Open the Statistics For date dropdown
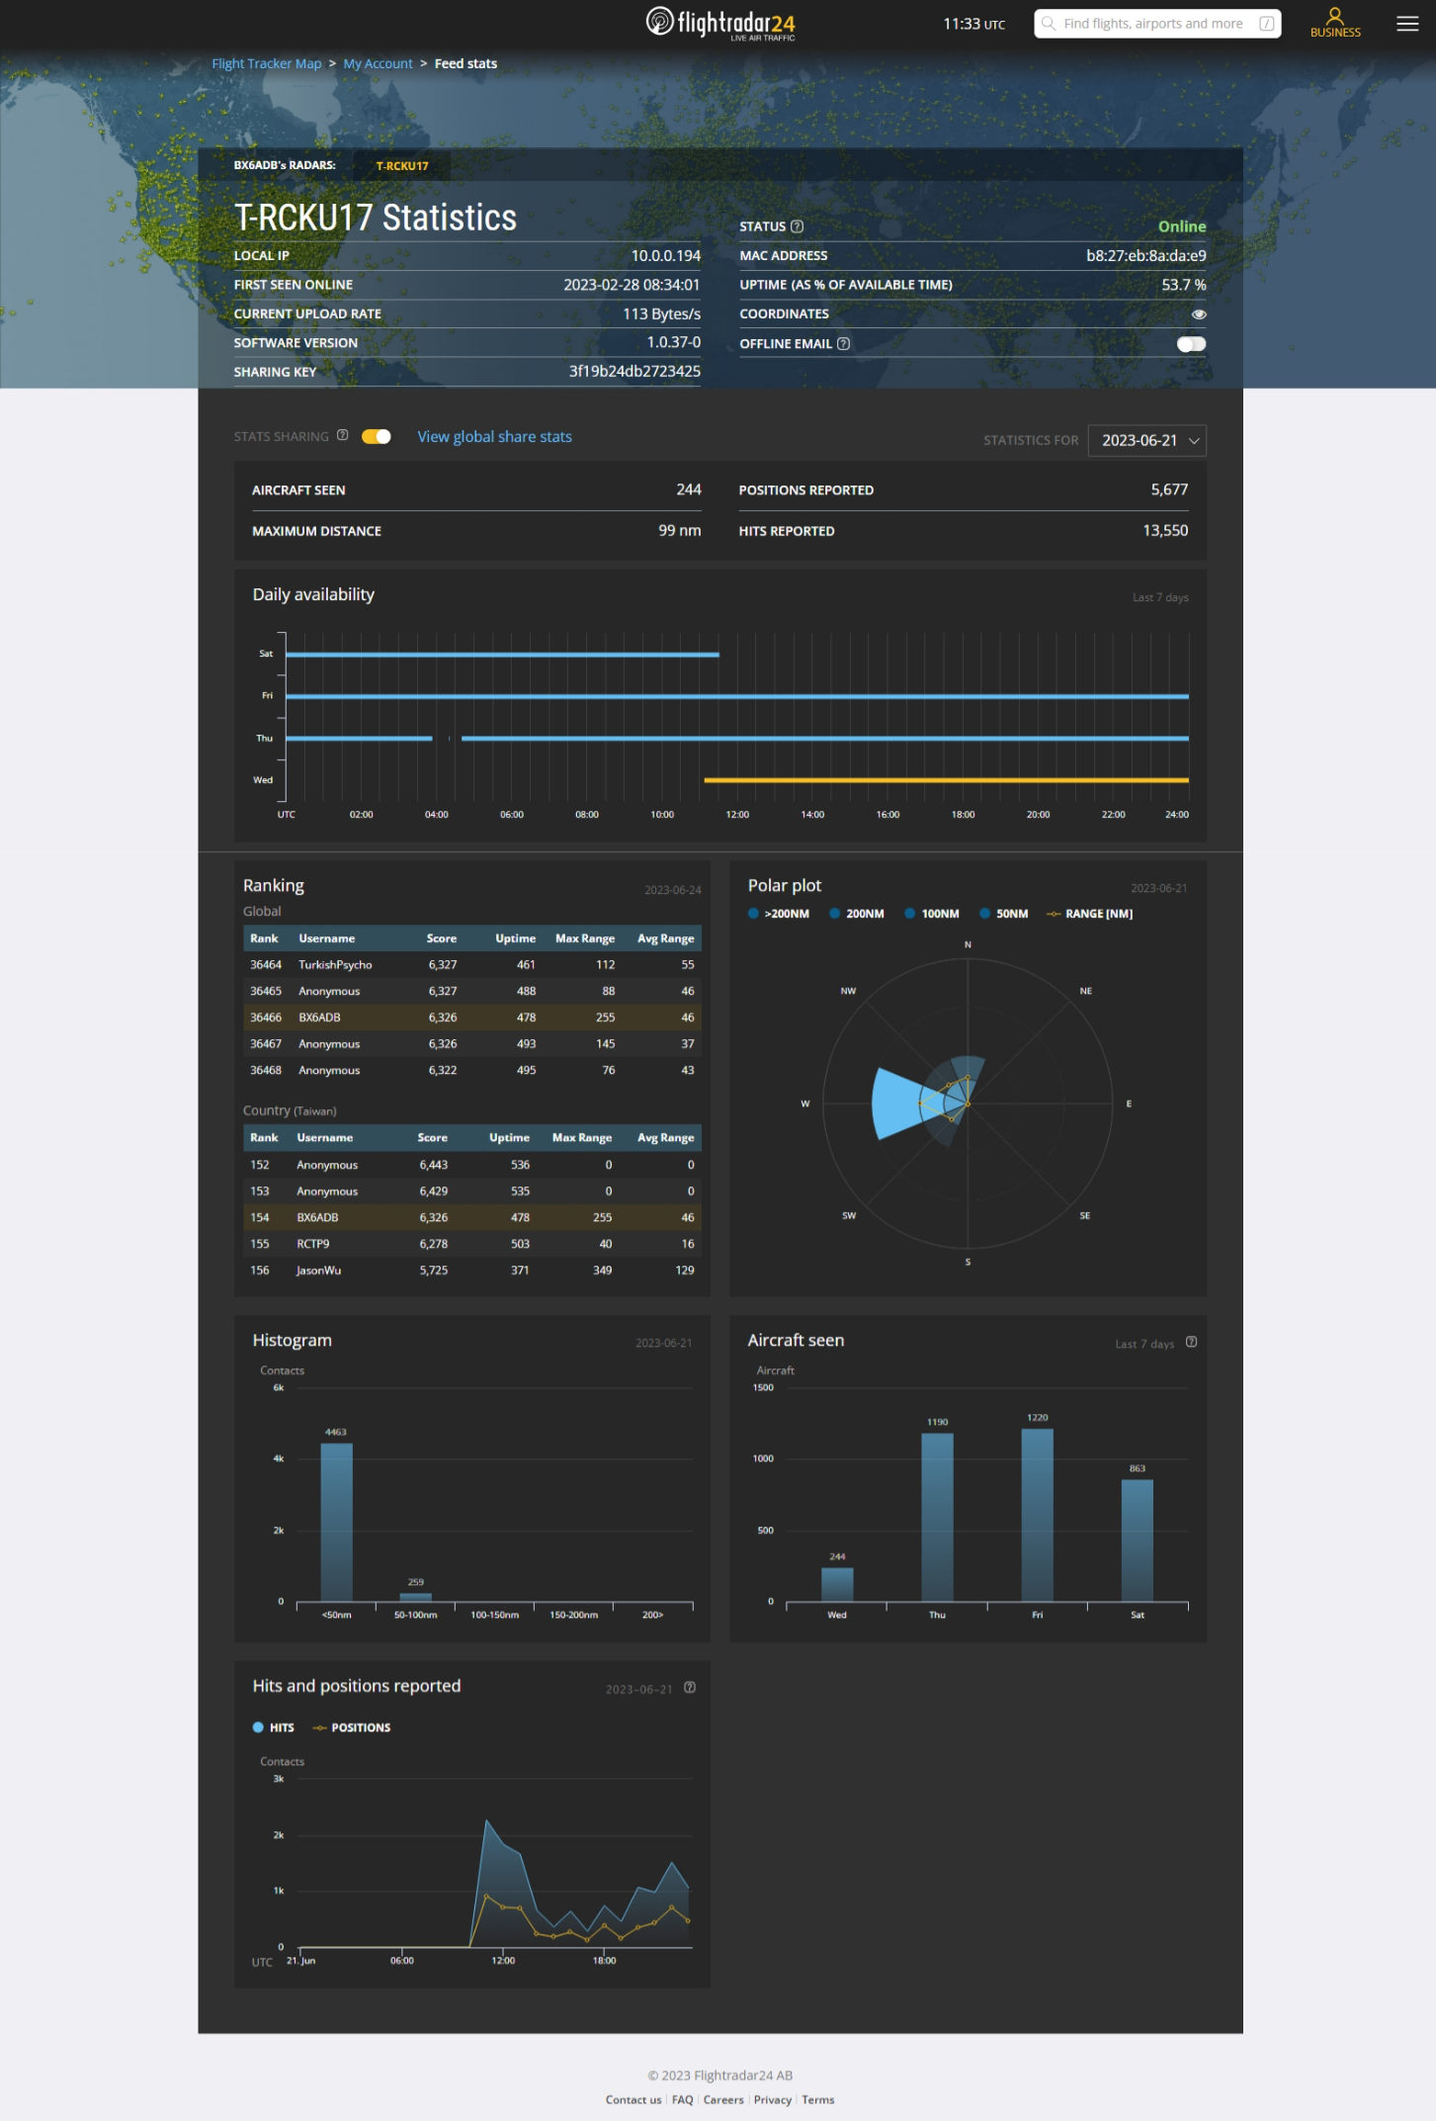 (x=1146, y=440)
